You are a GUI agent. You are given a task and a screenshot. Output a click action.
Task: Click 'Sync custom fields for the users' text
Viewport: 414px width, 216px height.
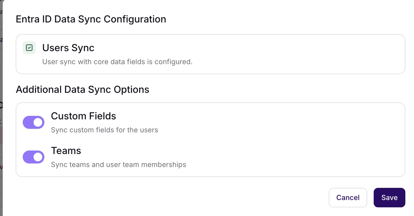(104, 130)
